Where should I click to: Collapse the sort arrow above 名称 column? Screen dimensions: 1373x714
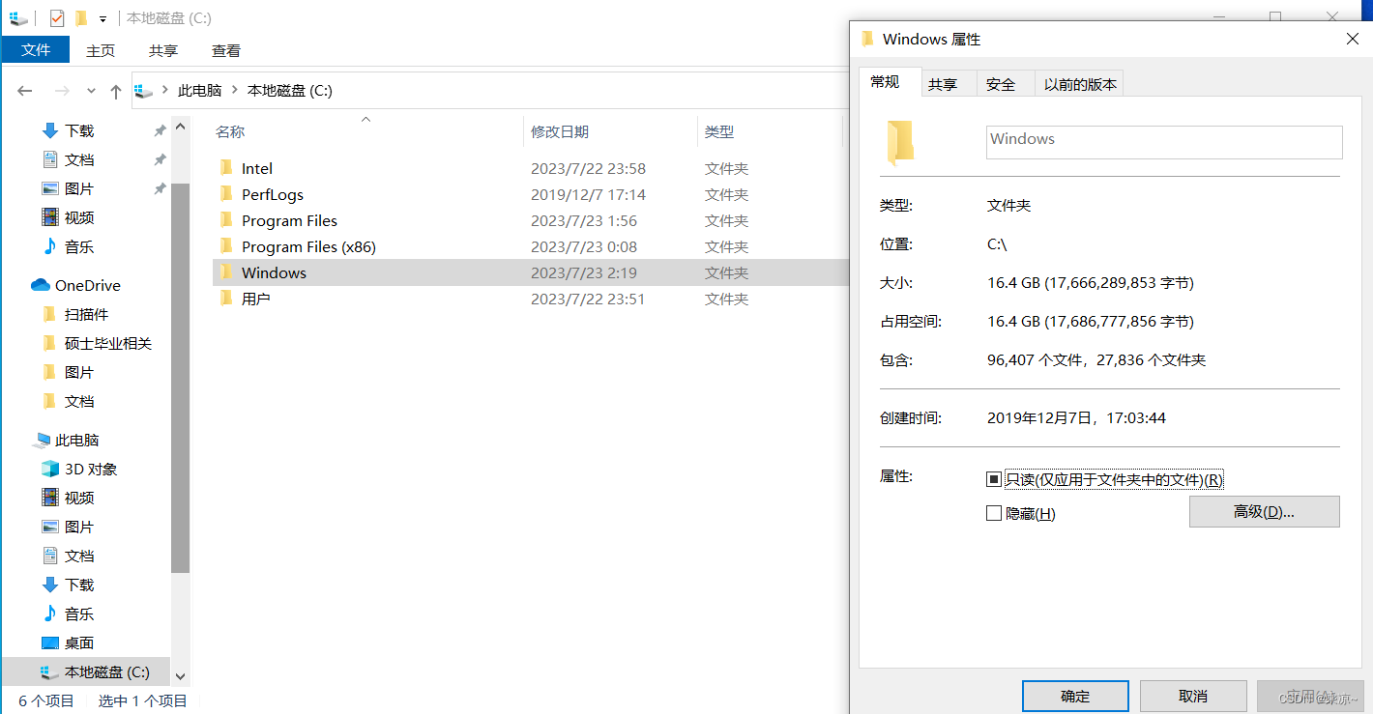click(365, 119)
